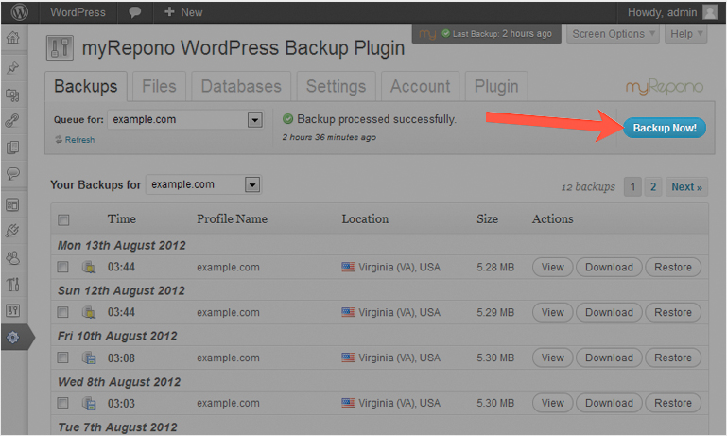Switch to the Plugin tab
This screenshot has height=436, width=727.
(x=496, y=86)
